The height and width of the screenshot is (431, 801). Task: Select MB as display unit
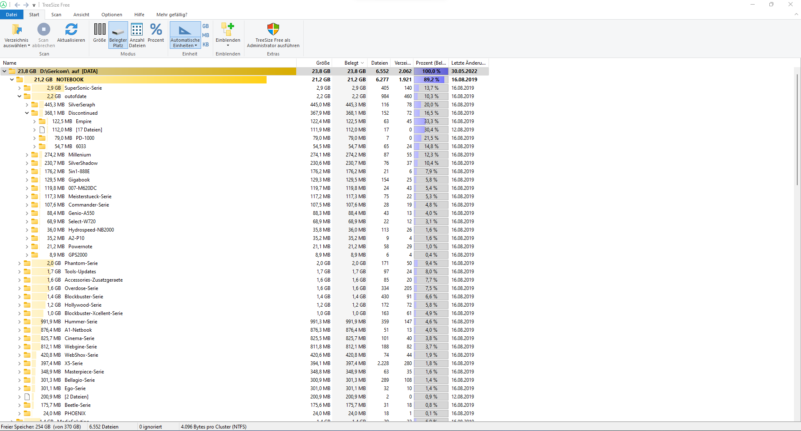click(206, 35)
